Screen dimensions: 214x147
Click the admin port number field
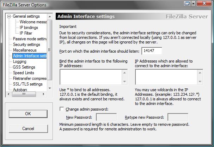[151, 51]
